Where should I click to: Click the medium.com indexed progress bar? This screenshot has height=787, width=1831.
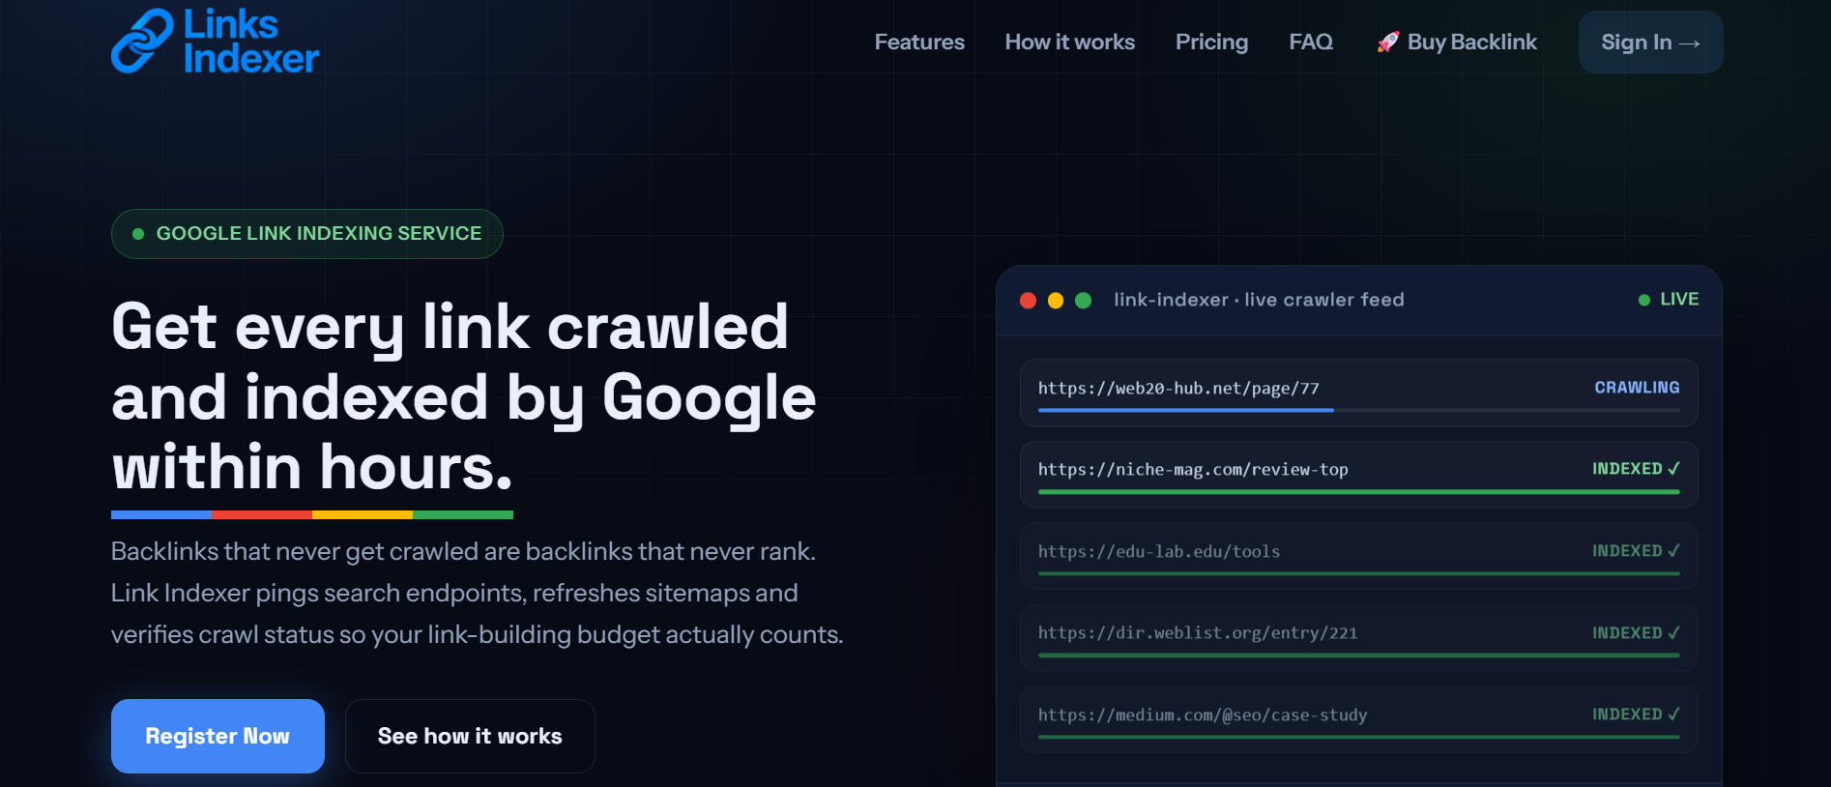coord(1359,737)
